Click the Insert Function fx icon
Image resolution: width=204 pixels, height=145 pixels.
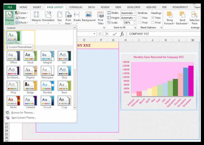pyautogui.click(x=122, y=34)
